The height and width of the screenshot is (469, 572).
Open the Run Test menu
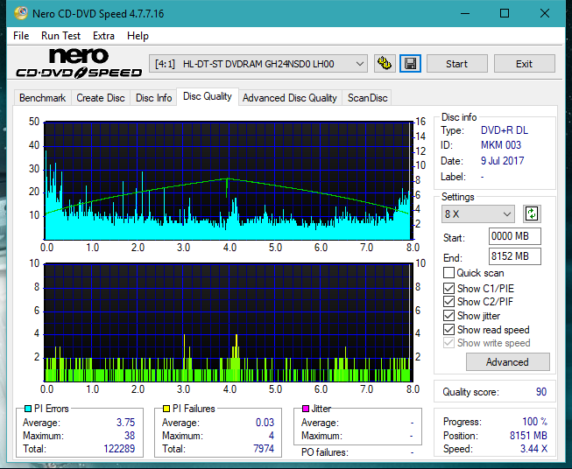coord(60,36)
